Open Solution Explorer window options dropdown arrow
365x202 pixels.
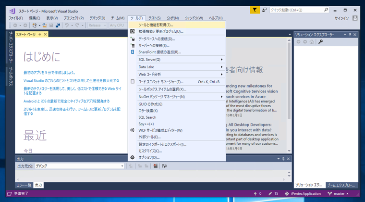[x=345, y=35]
